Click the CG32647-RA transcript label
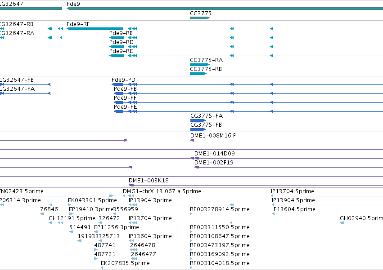Screen dimensions: 383x270 coord(17,33)
